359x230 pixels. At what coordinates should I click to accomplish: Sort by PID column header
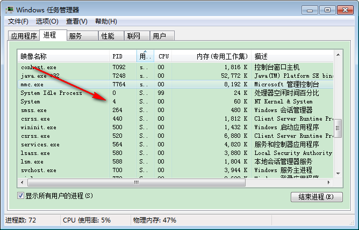coord(123,56)
